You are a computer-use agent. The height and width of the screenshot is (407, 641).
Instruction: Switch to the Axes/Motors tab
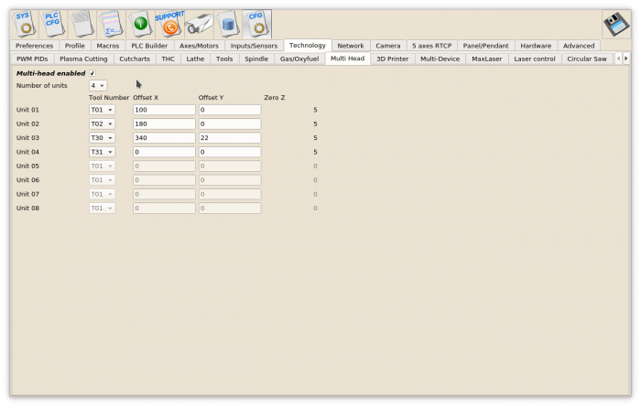pyautogui.click(x=199, y=46)
